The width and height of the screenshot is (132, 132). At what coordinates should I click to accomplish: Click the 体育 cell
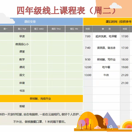[x=22, y=83]
